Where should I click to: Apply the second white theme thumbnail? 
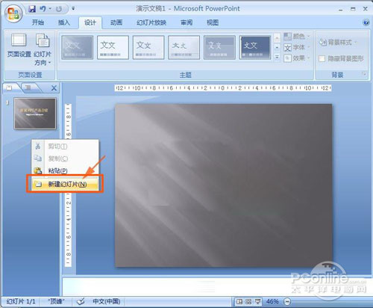113,47
